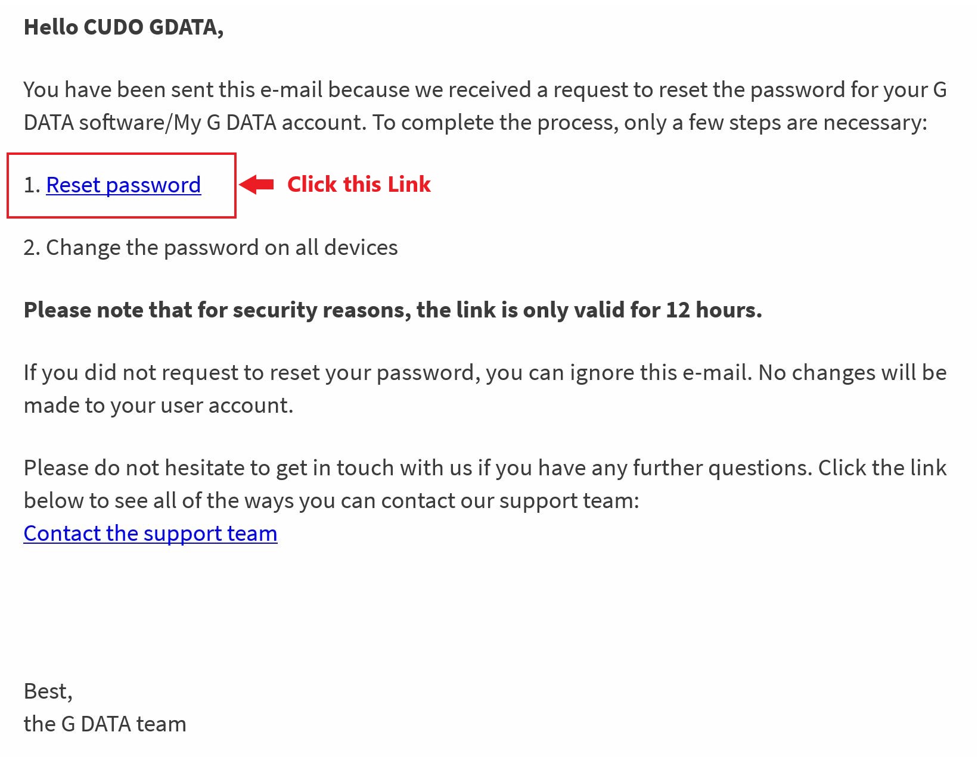Click "No changes will be" text
Image resolution: width=978 pixels, height=757 pixels.
852,373
